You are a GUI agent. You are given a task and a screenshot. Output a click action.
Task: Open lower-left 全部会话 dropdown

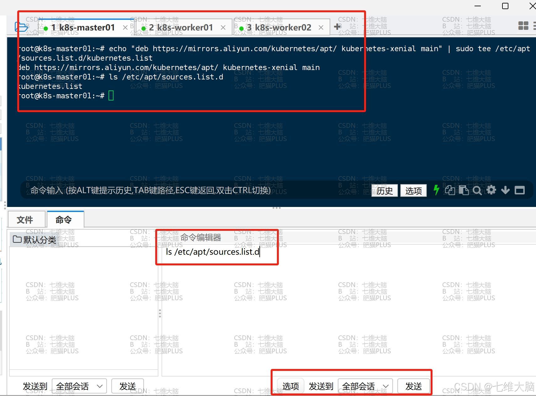click(79, 386)
